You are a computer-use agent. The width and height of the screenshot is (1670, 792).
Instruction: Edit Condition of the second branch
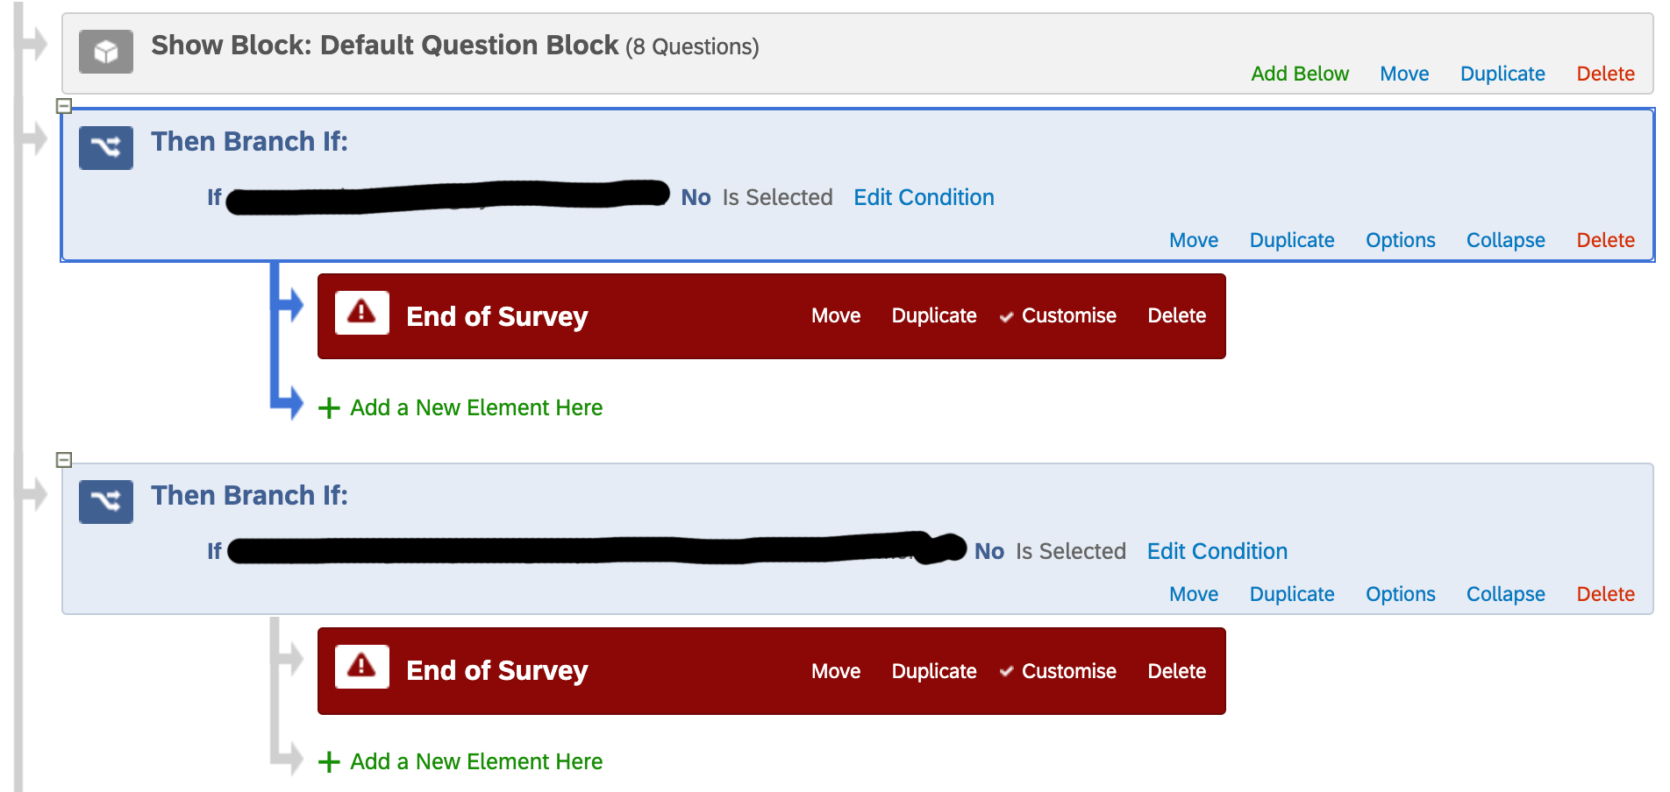pos(1217,551)
